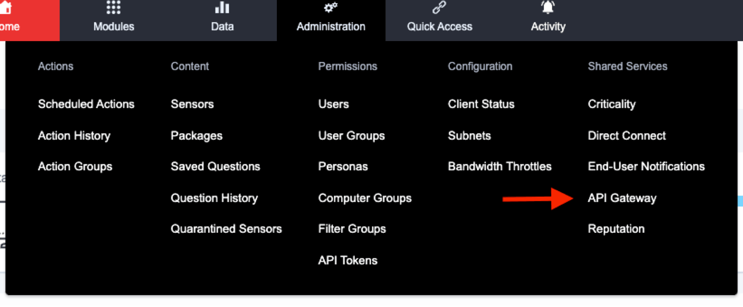Go to User Groups
743x307 pixels.
tap(352, 136)
